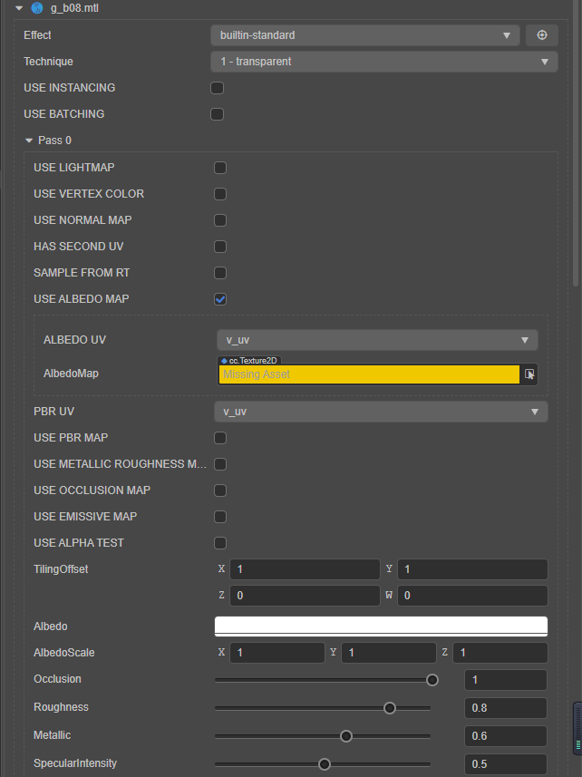Uncheck the USE ALBEDO MAP checkbox
582x777 pixels.
[220, 299]
